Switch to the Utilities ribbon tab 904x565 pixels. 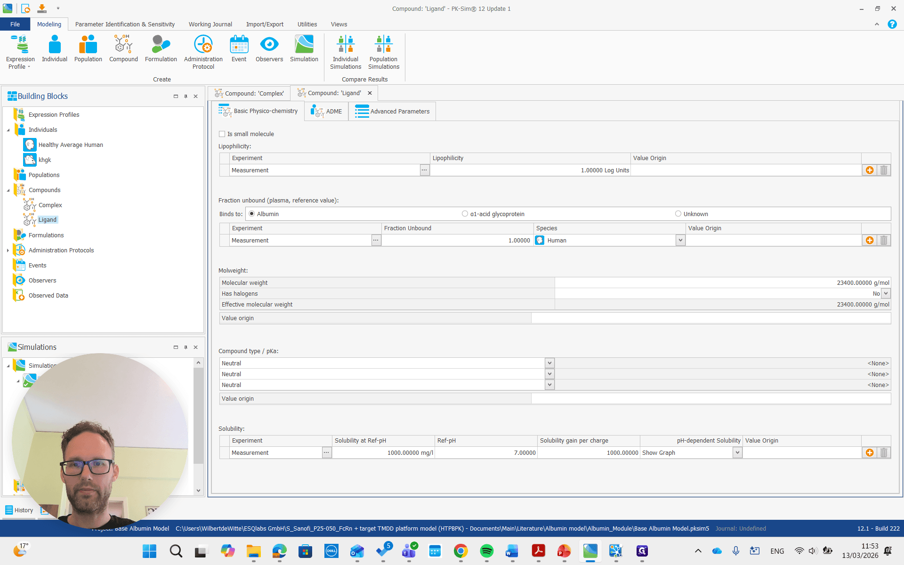click(307, 24)
